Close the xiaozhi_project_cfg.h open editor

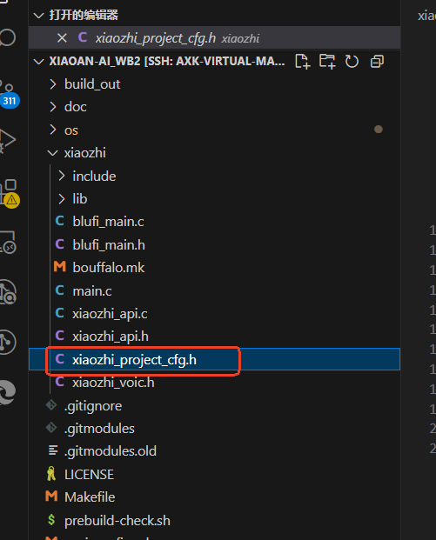pyautogui.click(x=62, y=38)
